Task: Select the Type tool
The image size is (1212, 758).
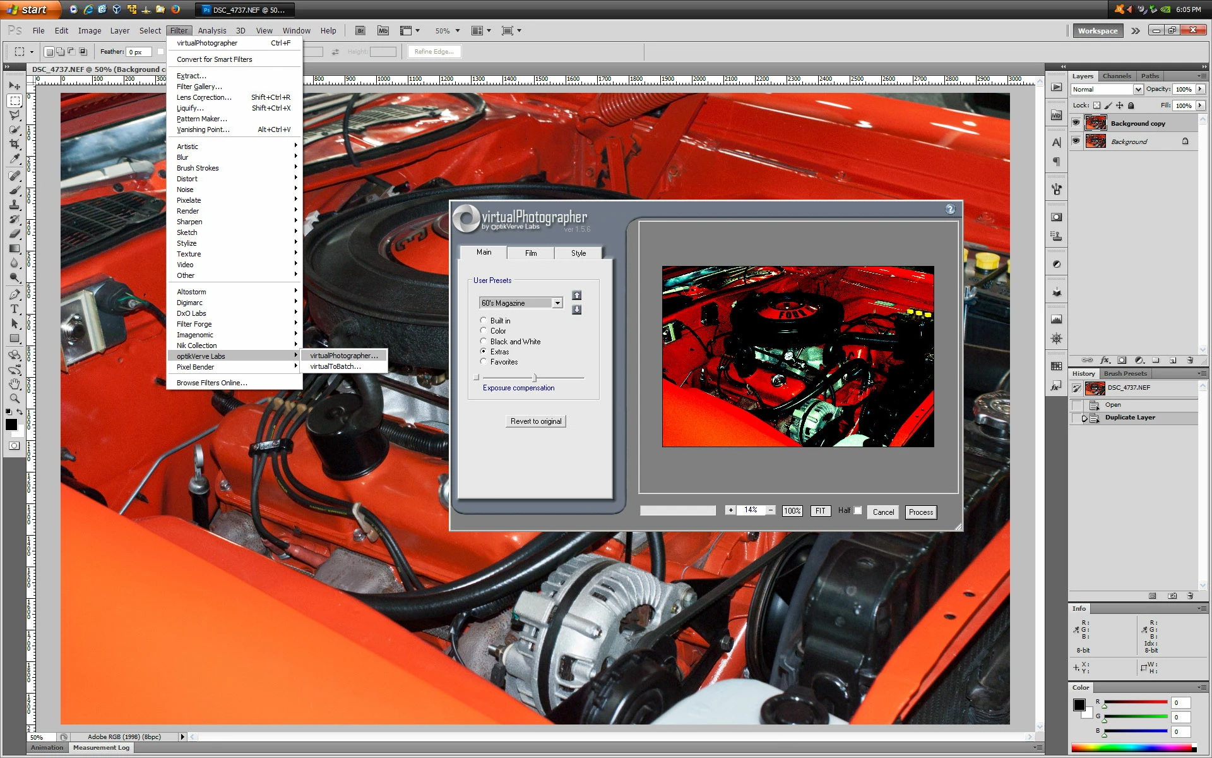Action: 15,309
